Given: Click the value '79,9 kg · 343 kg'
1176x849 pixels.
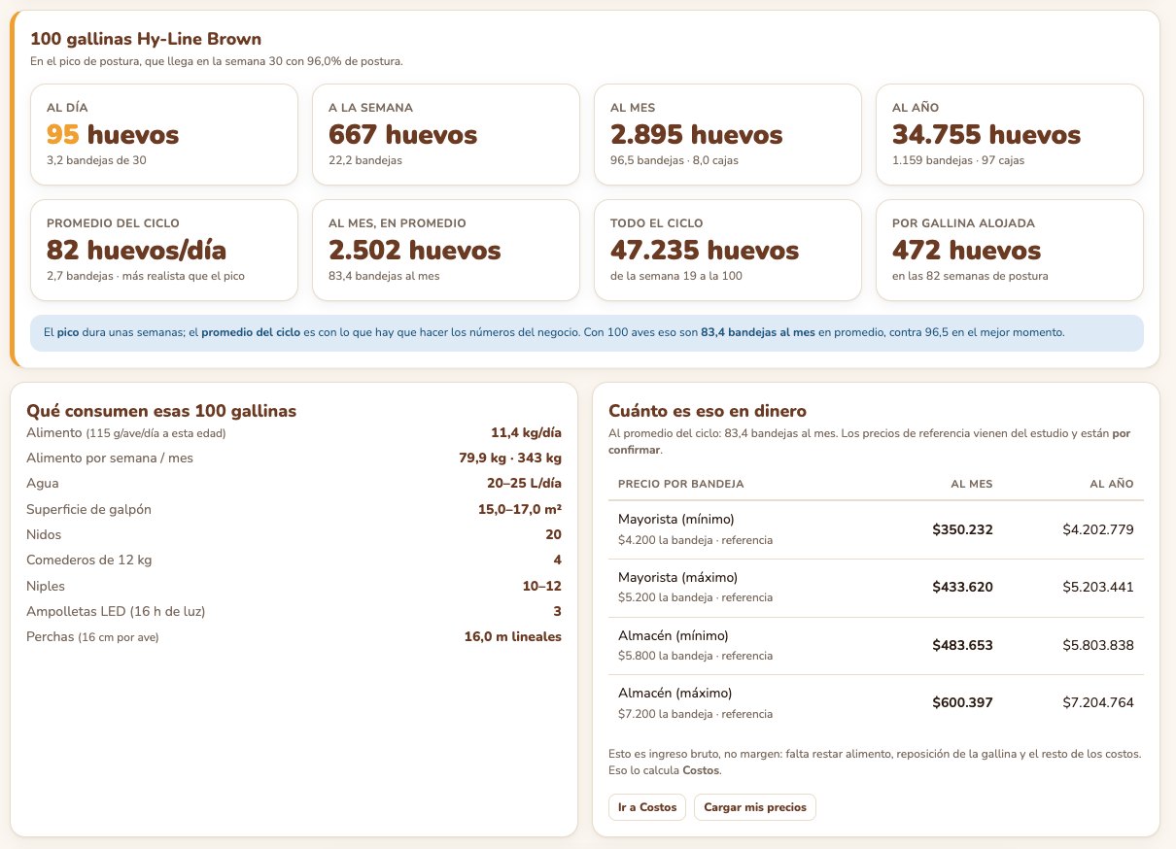Looking at the screenshot, I should pos(509,458).
